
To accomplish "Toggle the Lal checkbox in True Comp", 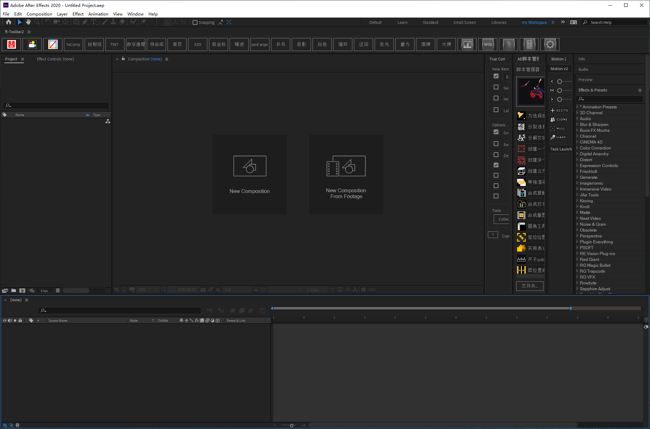I will [496, 110].
